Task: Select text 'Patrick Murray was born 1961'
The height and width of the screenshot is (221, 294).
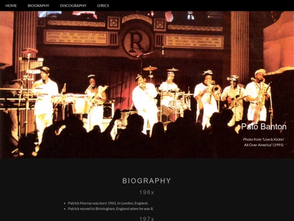Action: [92, 203]
